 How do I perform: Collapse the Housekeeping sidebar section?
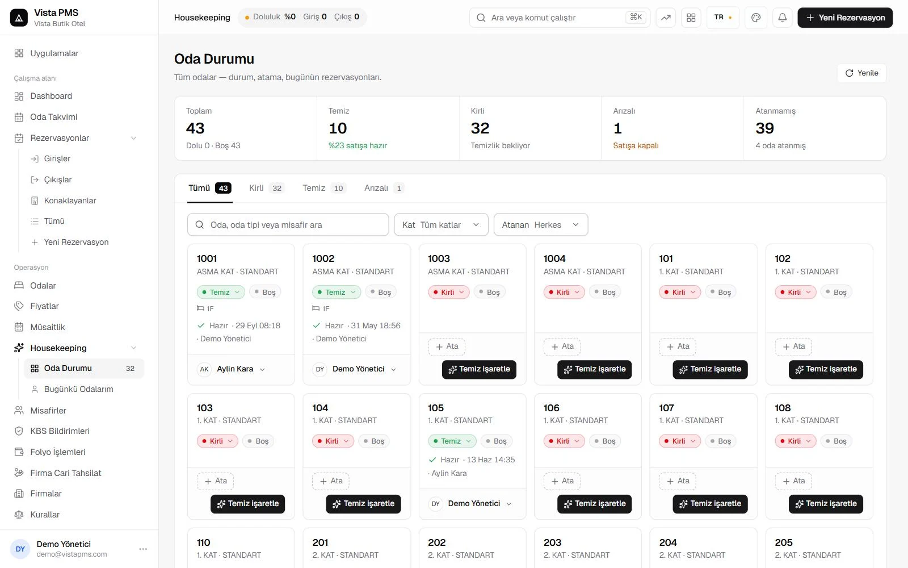(x=134, y=348)
